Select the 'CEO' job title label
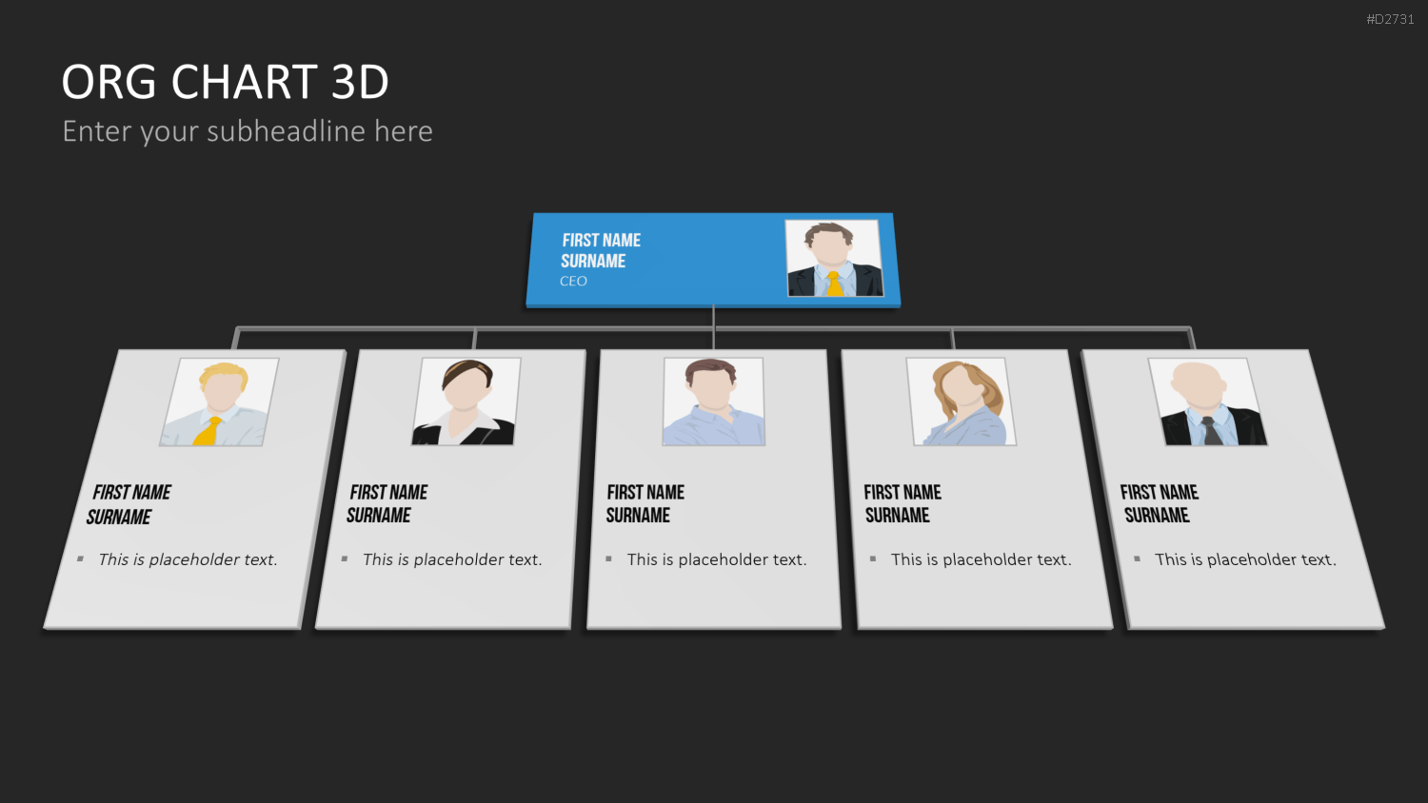The width and height of the screenshot is (1428, 803). 573,282
